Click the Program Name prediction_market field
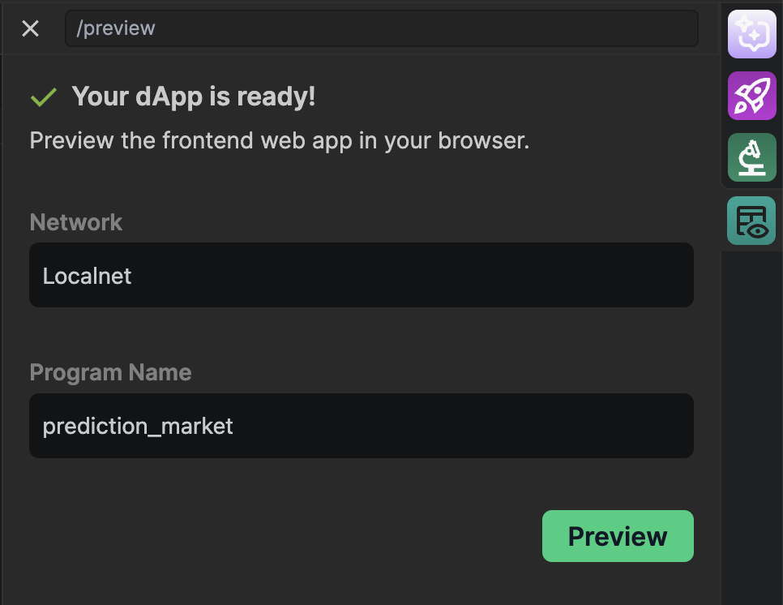The width and height of the screenshot is (783, 605). (361, 426)
